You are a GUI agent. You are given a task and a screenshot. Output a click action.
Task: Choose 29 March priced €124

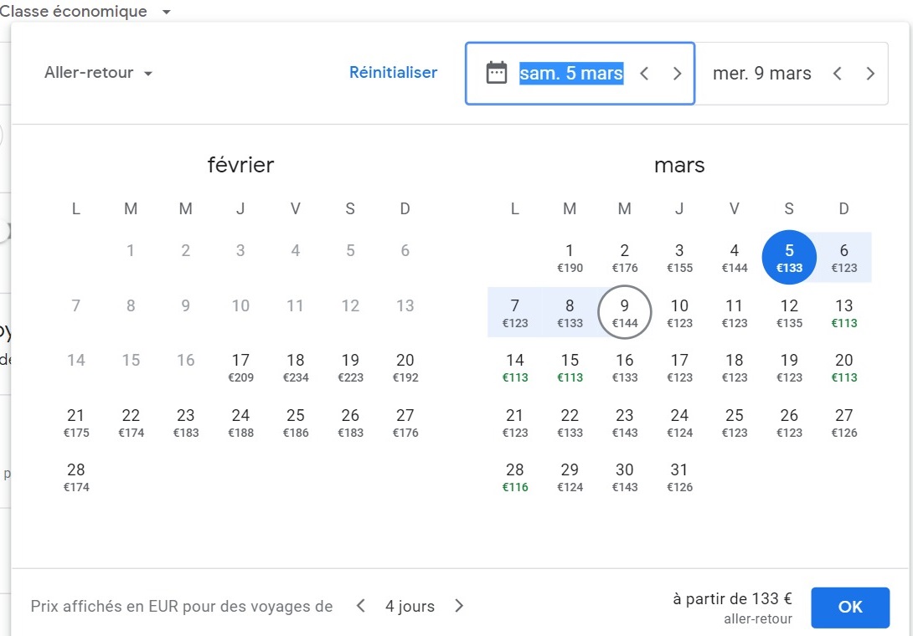[x=570, y=477]
